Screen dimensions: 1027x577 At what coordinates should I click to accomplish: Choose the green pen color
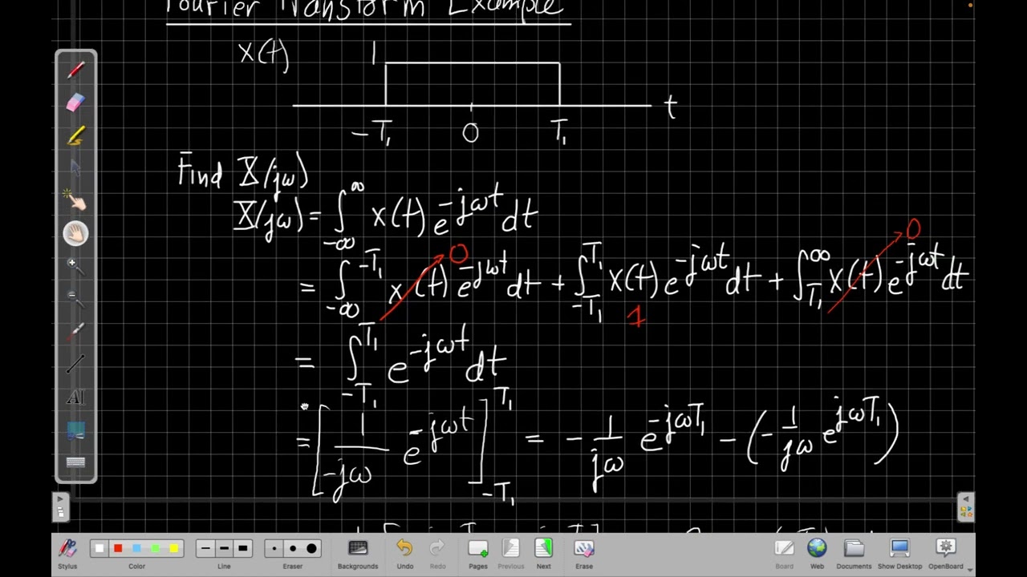tap(155, 548)
